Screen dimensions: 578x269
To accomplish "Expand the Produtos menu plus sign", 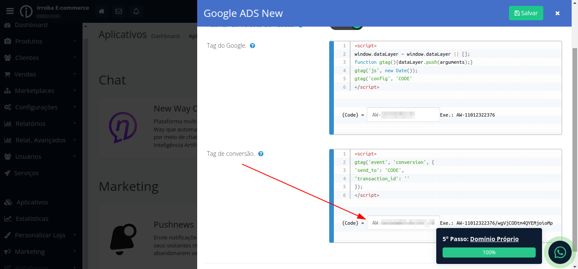I will click(74, 41).
